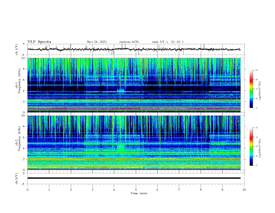Click the "-5" label on ch.2 color scale
275x213 pixels.
point(256,147)
